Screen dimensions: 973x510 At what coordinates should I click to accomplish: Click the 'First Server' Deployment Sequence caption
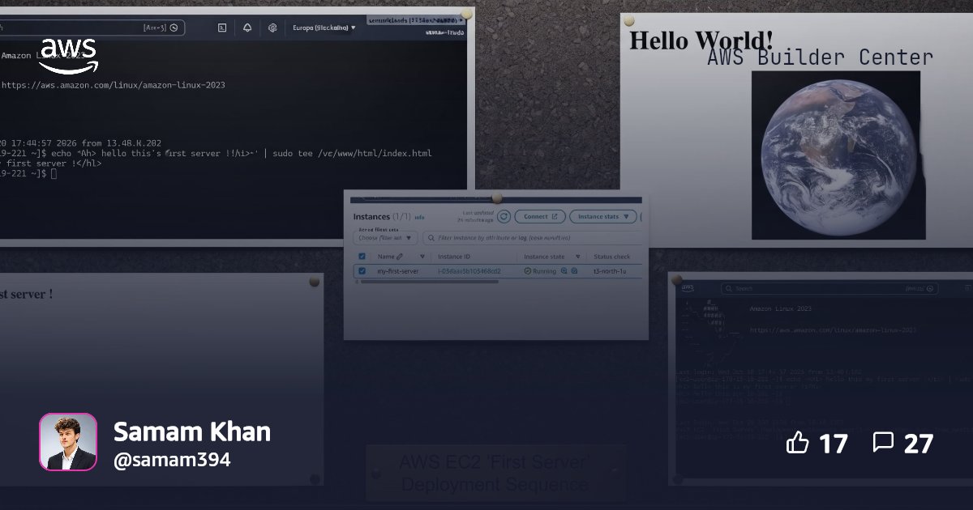495,474
